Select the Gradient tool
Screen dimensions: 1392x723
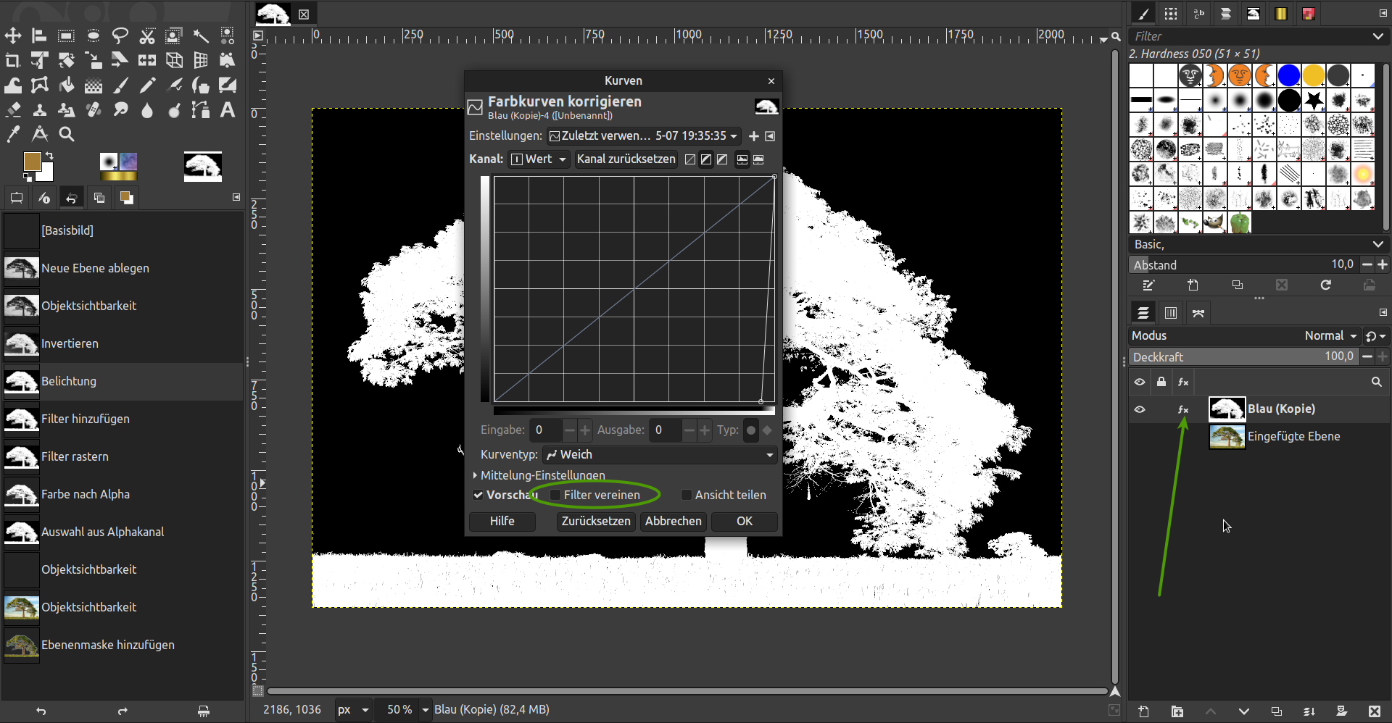click(x=94, y=85)
